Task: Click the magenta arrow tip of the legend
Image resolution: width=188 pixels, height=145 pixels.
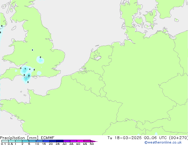Action: pos(95,141)
